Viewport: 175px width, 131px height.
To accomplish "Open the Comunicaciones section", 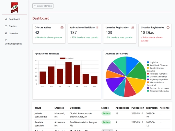I will (x=13, y=42).
